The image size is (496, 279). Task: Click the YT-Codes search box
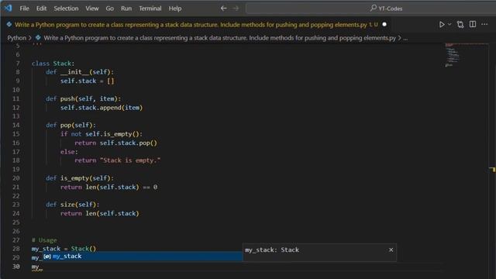click(x=370, y=9)
